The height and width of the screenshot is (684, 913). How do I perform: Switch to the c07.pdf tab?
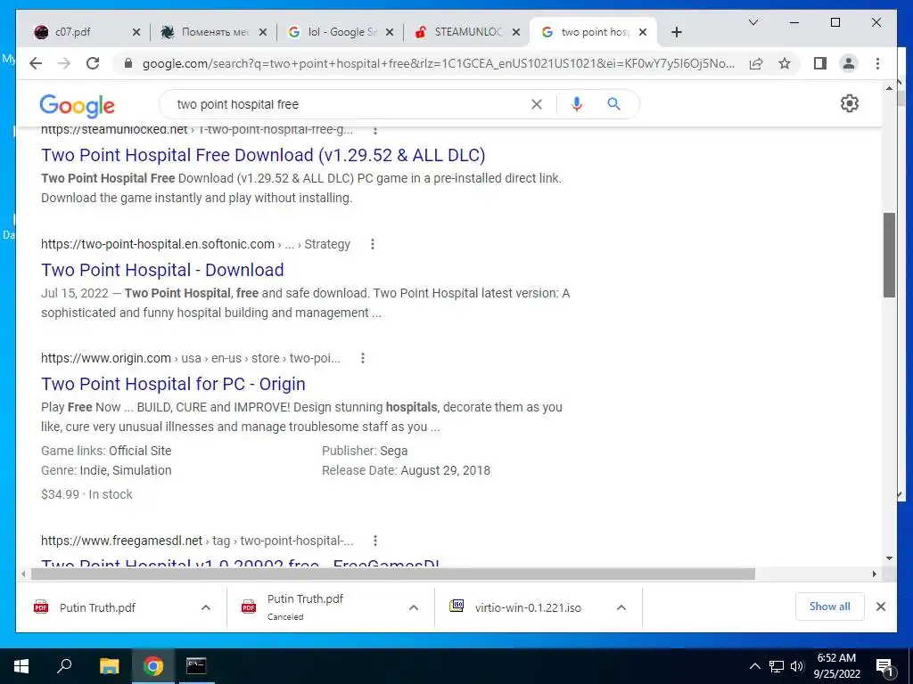(81, 32)
